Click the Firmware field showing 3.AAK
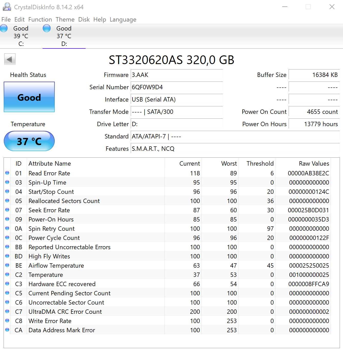Image resolution: width=343 pixels, height=352 pixels. tap(177, 75)
